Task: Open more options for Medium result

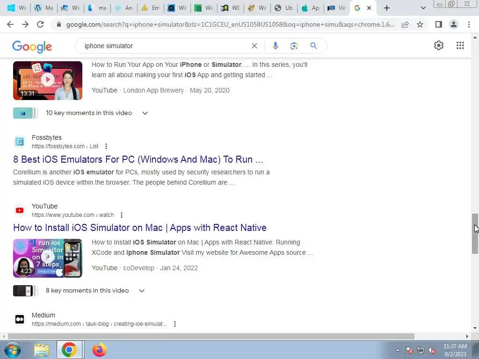Action: point(175,324)
